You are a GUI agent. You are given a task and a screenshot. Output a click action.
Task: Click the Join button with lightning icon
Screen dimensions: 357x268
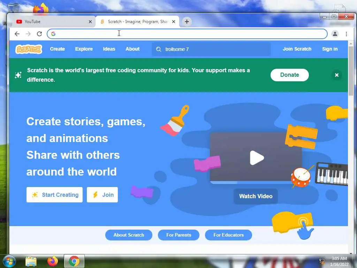pyautogui.click(x=102, y=195)
